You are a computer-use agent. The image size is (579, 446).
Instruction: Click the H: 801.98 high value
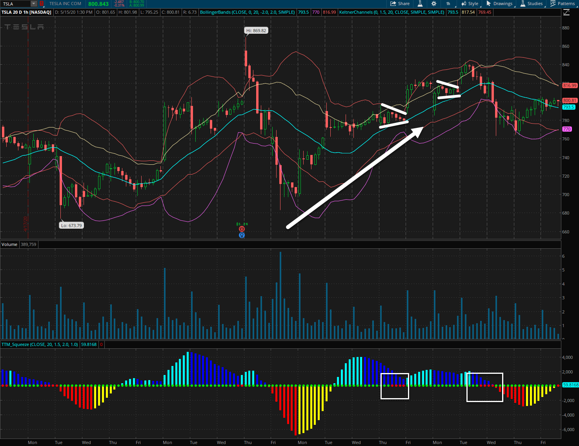click(x=128, y=12)
